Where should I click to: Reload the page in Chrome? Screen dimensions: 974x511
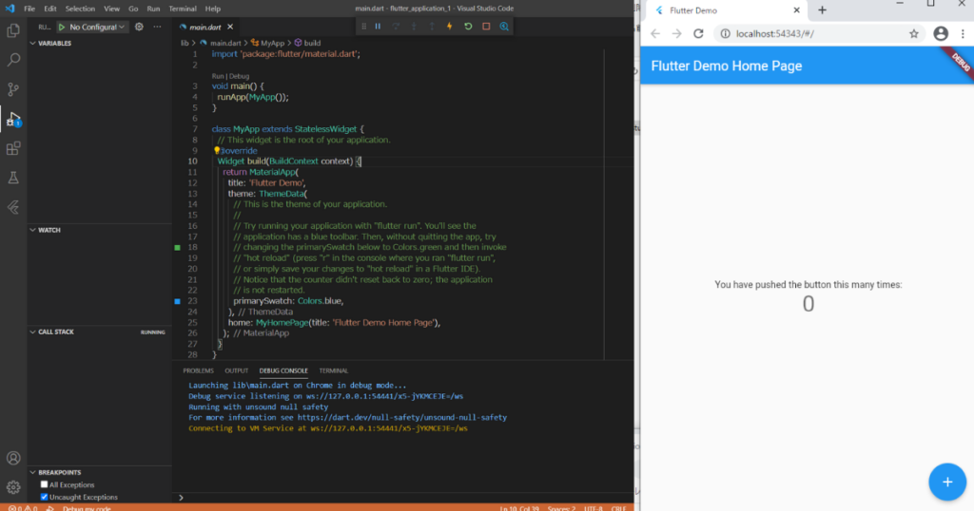pyautogui.click(x=698, y=33)
